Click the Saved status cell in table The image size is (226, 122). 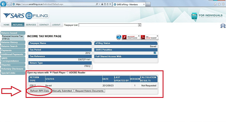49,86
